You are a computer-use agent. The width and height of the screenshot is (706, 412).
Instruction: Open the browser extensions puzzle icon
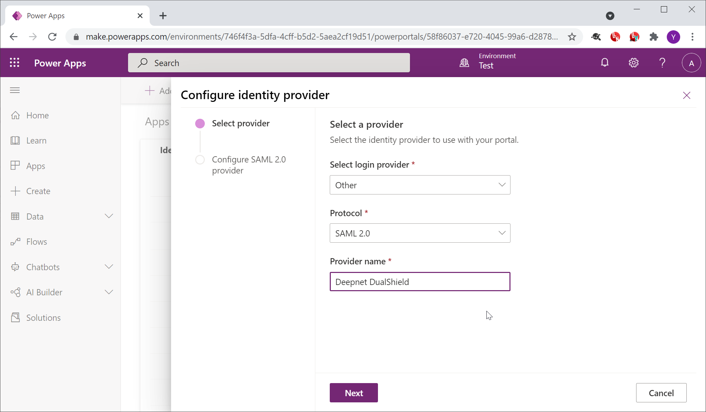(x=654, y=37)
